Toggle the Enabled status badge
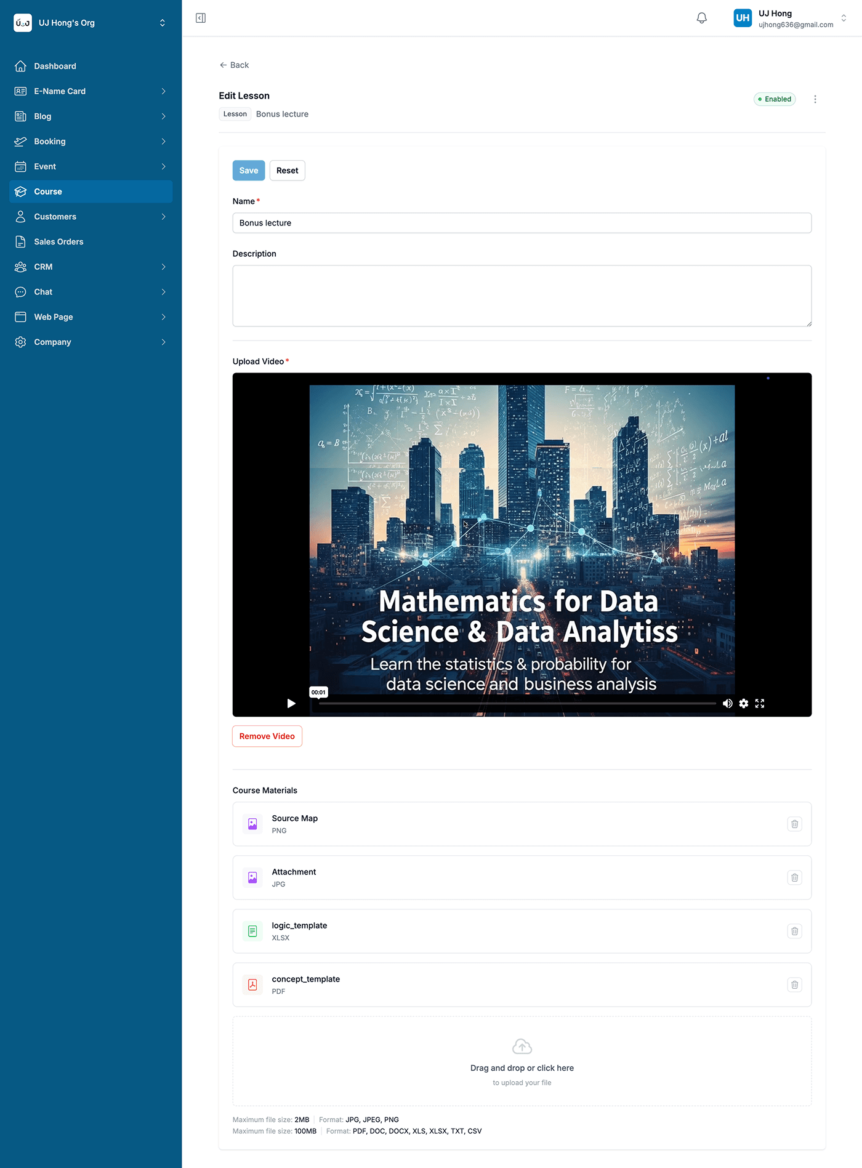862x1168 pixels. [x=775, y=99]
